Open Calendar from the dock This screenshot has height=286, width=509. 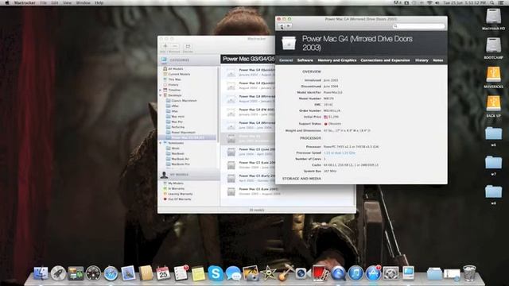[163, 273]
